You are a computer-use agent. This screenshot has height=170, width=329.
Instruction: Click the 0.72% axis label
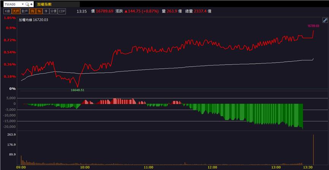coord(10,40)
